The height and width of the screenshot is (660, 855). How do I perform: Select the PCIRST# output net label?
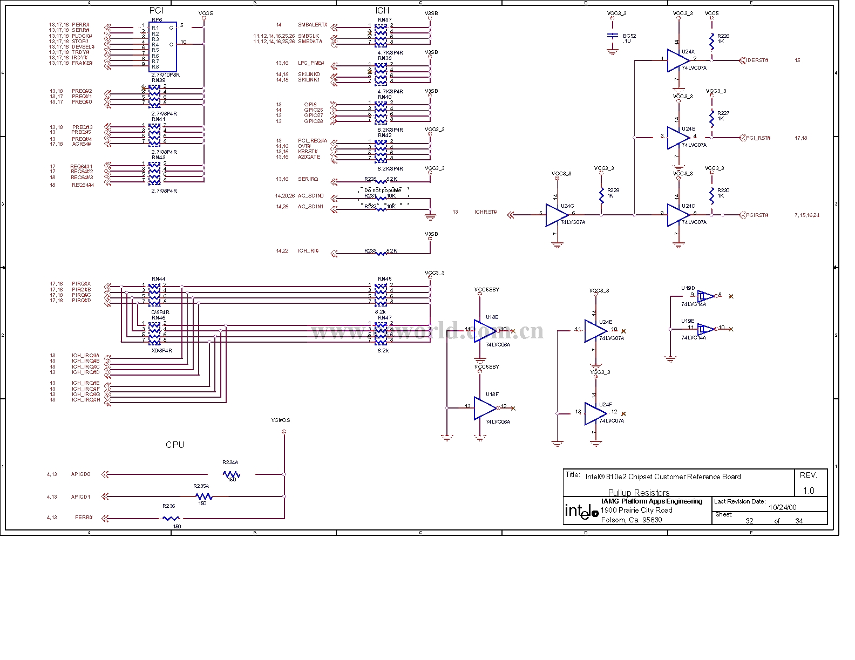757,215
